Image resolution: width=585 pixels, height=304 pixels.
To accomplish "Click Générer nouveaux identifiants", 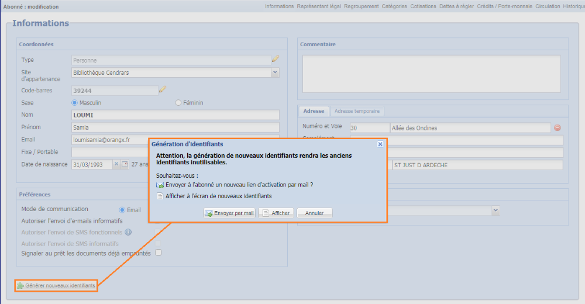I will (56, 285).
